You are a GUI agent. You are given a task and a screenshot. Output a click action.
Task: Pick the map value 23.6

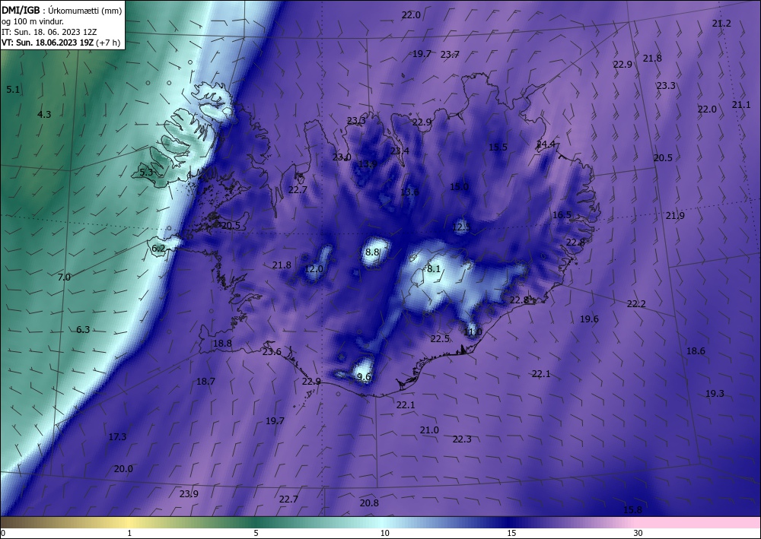point(272,352)
